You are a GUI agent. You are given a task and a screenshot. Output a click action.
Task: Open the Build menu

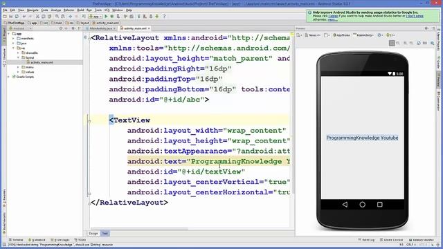pos(80,10)
